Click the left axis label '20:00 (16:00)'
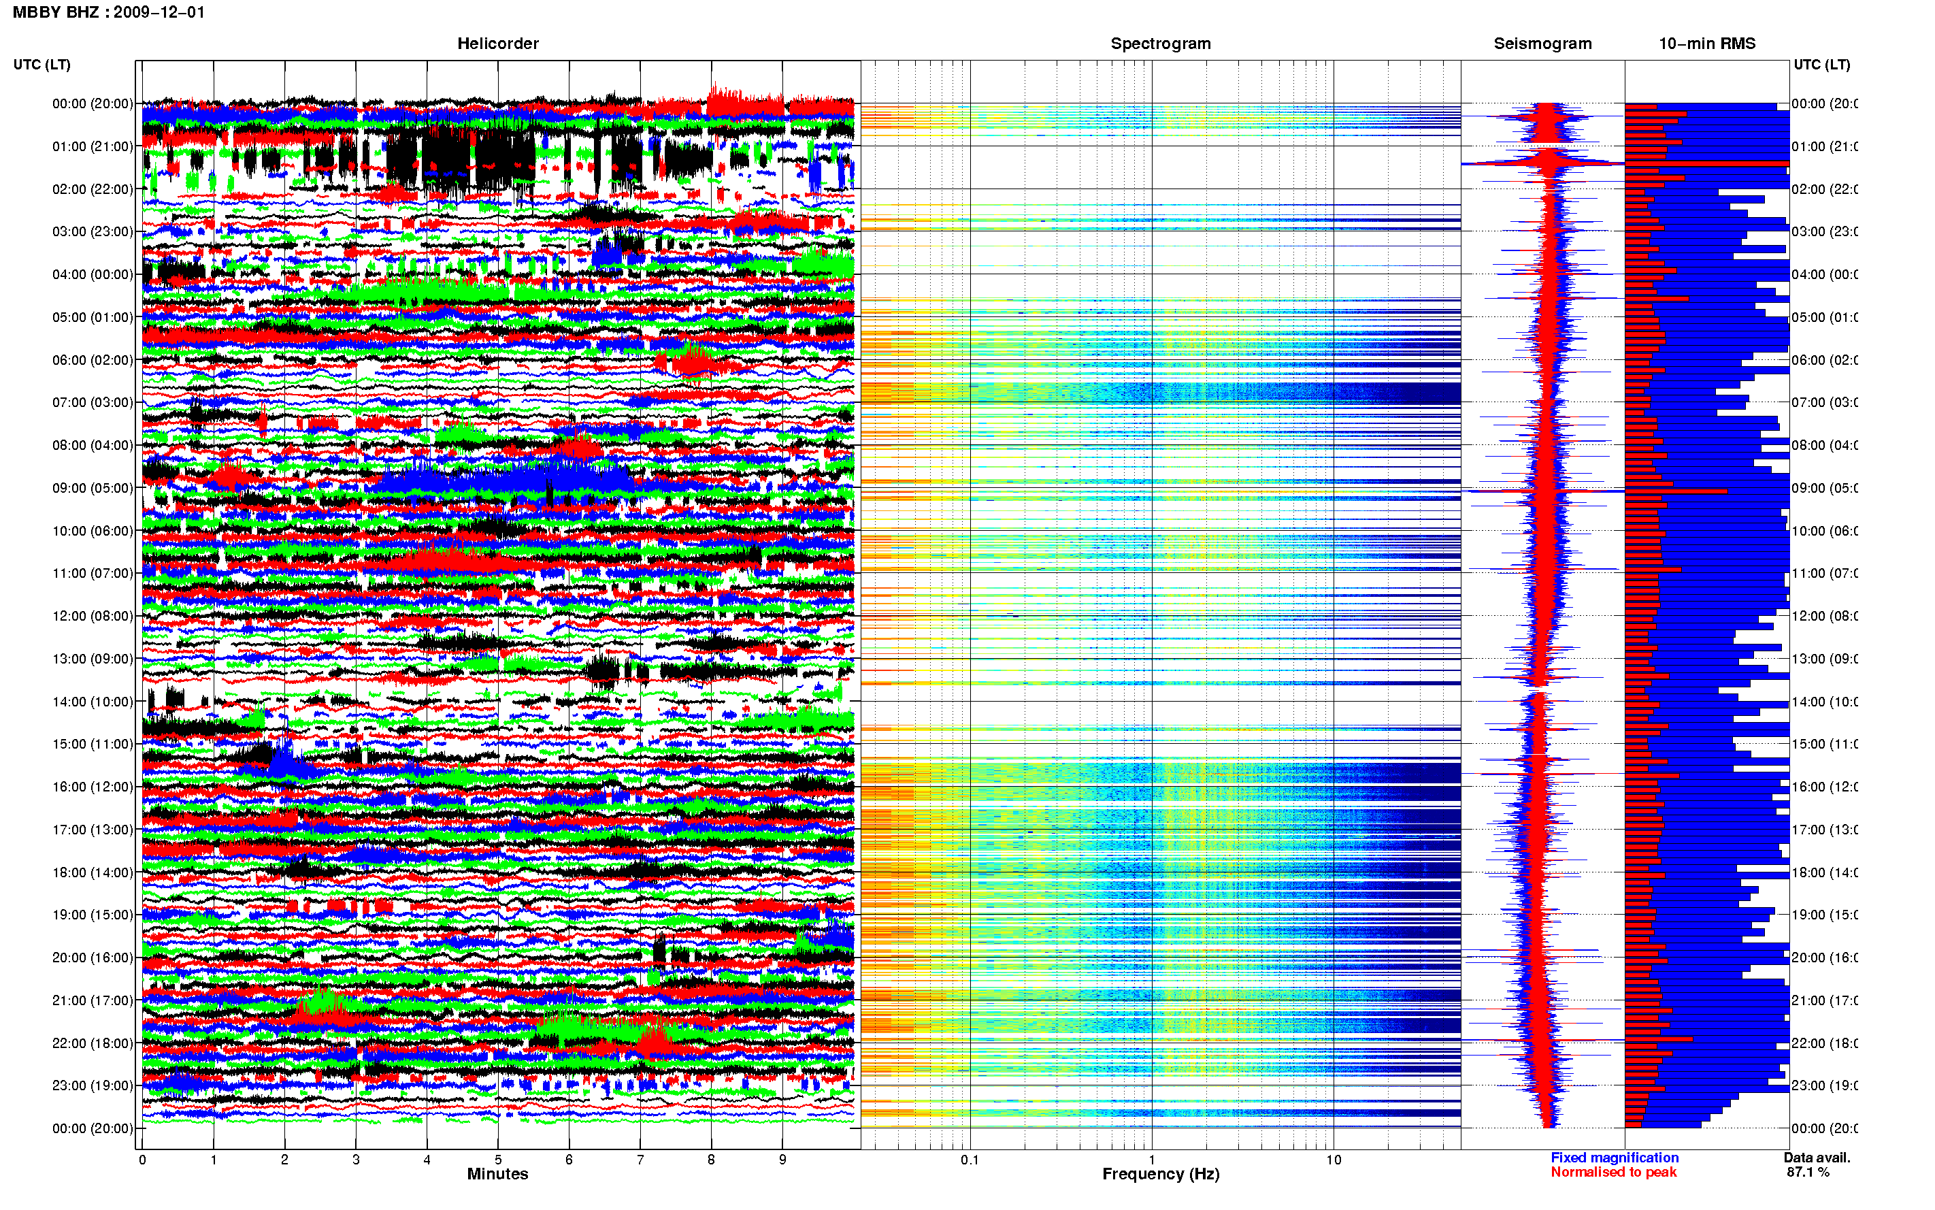The image size is (1935, 1210). pyautogui.click(x=93, y=958)
